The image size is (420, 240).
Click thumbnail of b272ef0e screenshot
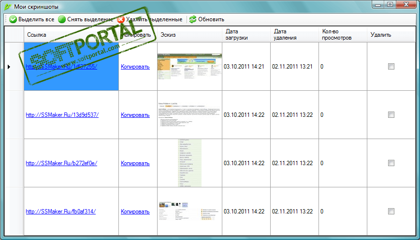[189, 163]
